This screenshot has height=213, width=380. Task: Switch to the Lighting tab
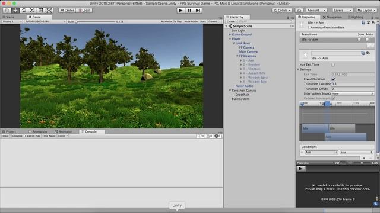[x=356, y=17]
